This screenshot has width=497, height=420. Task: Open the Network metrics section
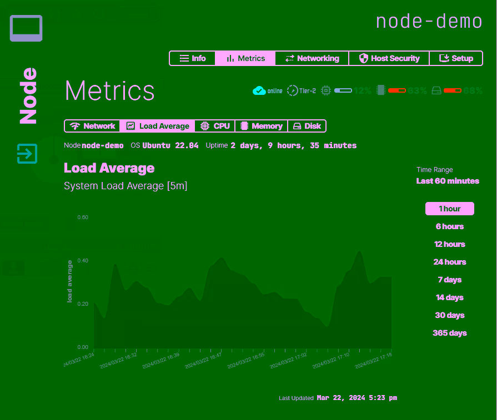click(x=92, y=126)
